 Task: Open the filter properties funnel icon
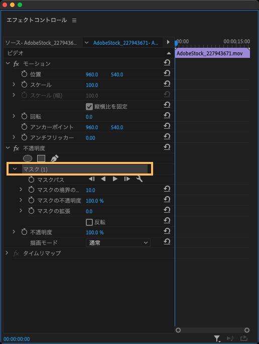tap(217, 338)
